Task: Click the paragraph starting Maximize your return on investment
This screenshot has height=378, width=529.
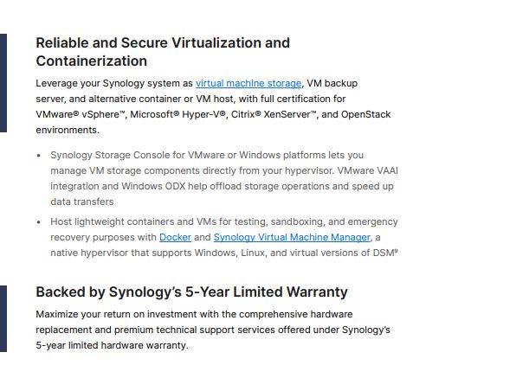Action: 213,330
